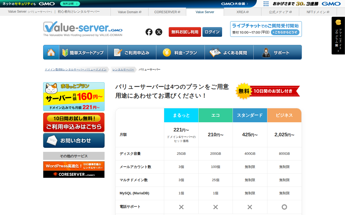This screenshot has width=345, height=215.
Task: Click お問い合わせ contact button
Action: [74, 140]
